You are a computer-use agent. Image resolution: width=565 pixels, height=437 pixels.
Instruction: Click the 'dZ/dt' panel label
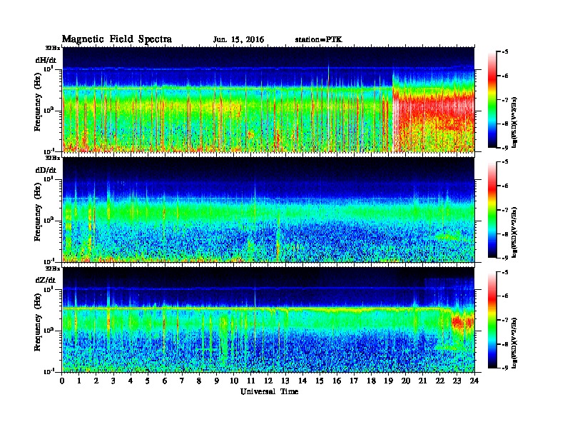click(46, 280)
